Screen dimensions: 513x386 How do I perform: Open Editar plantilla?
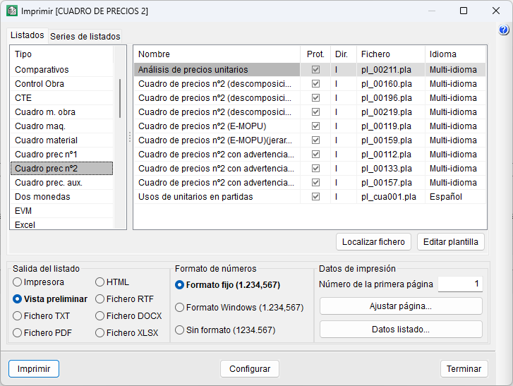[x=450, y=241]
